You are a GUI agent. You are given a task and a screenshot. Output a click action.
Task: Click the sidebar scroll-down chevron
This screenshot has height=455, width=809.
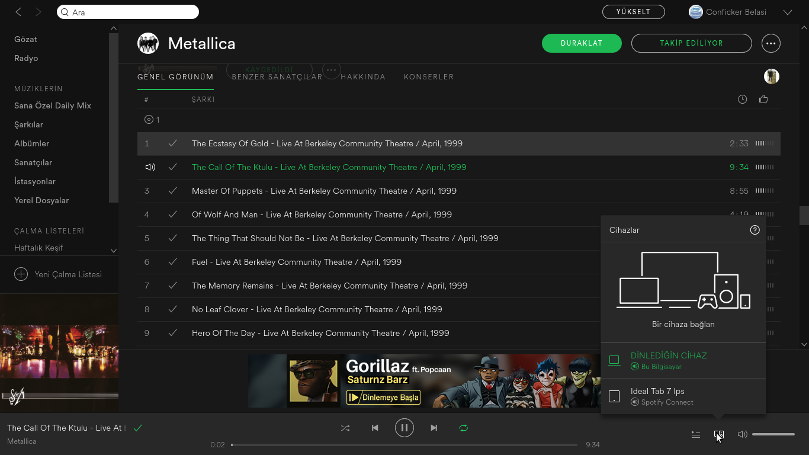tap(114, 251)
